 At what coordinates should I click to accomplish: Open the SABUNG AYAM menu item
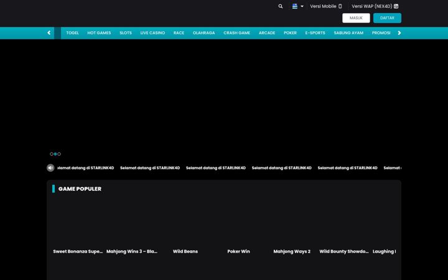pyautogui.click(x=348, y=33)
